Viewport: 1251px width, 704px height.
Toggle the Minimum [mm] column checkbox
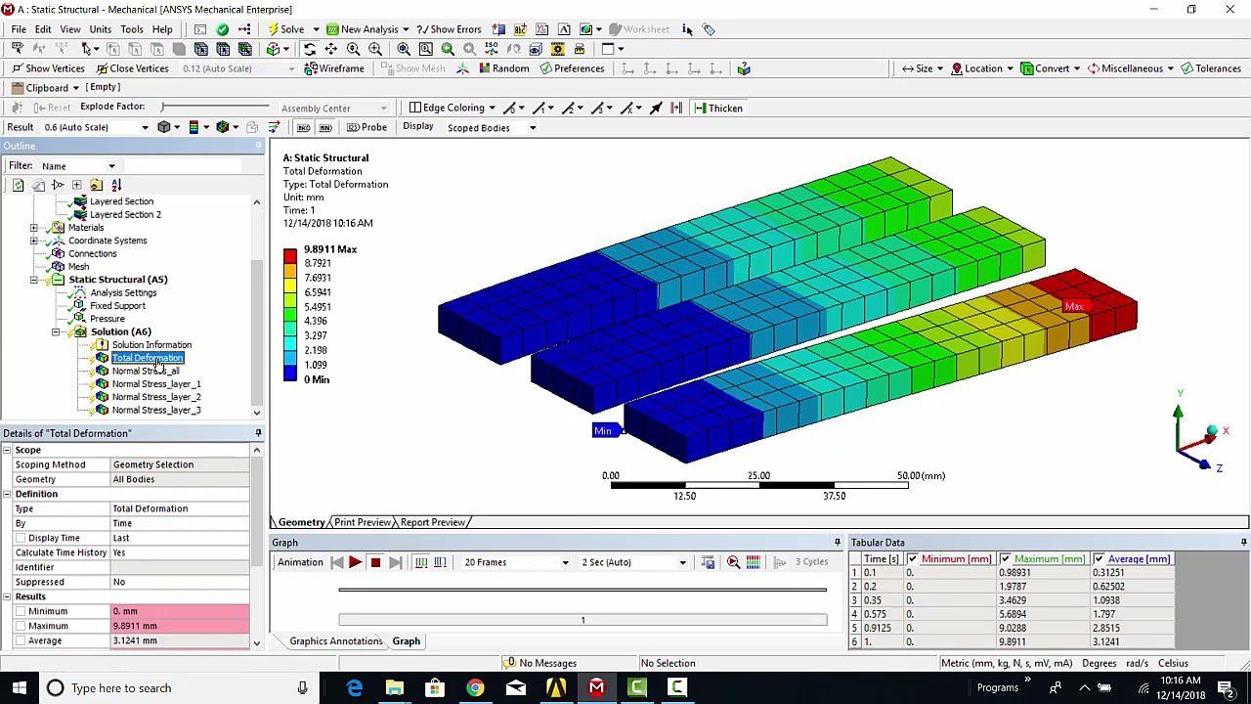pyautogui.click(x=912, y=559)
